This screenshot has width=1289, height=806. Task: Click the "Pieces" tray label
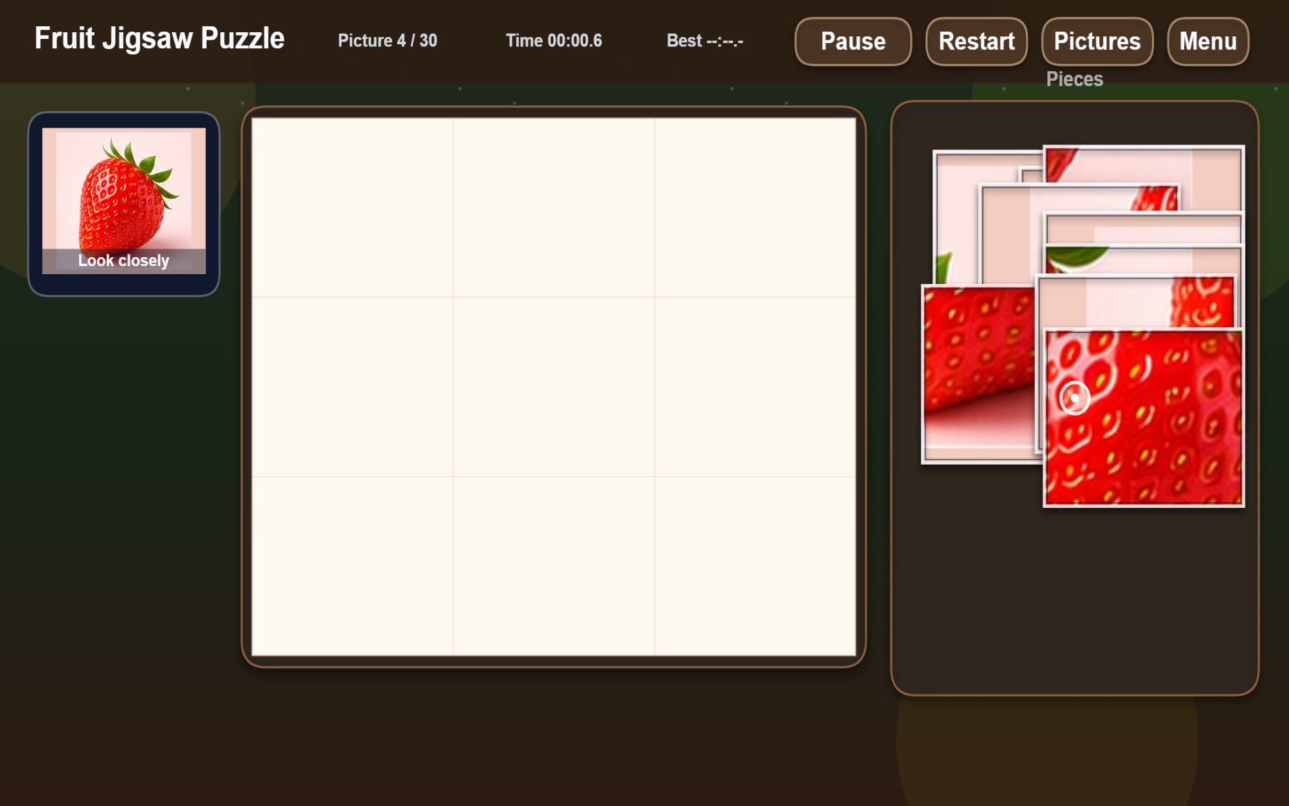[x=1074, y=79]
